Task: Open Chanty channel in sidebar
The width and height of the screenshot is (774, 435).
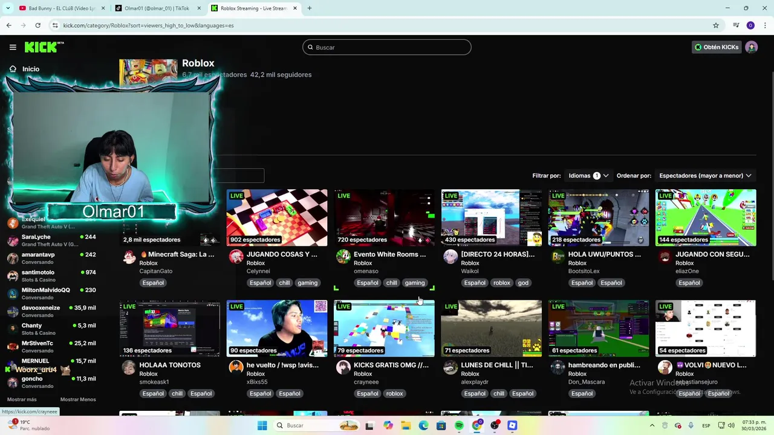Action: (x=52, y=329)
